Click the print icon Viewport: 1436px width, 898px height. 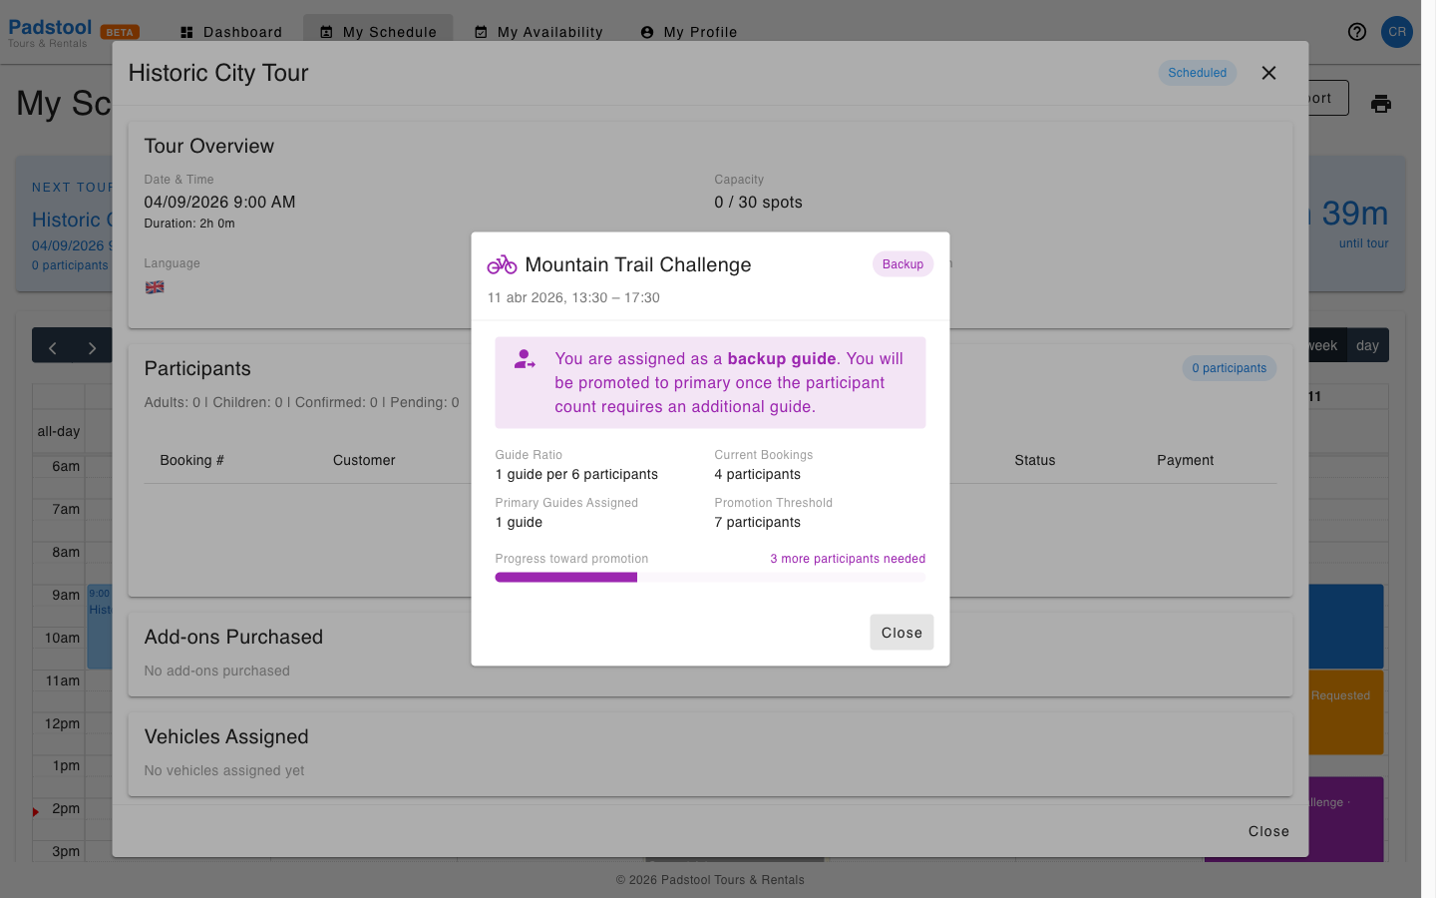[x=1381, y=104]
